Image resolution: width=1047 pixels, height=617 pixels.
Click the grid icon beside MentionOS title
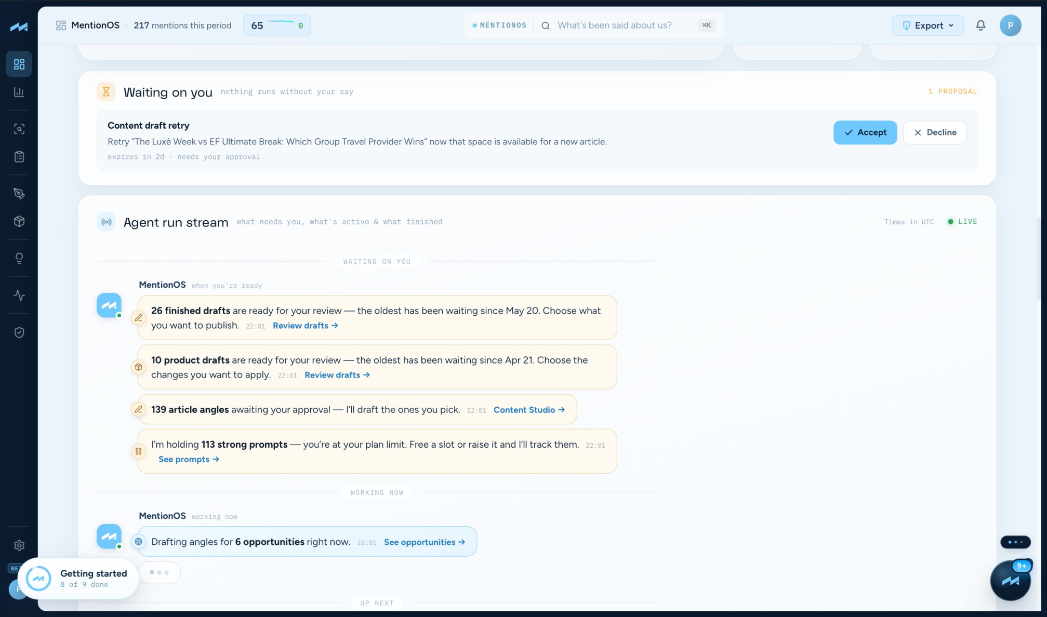point(61,25)
